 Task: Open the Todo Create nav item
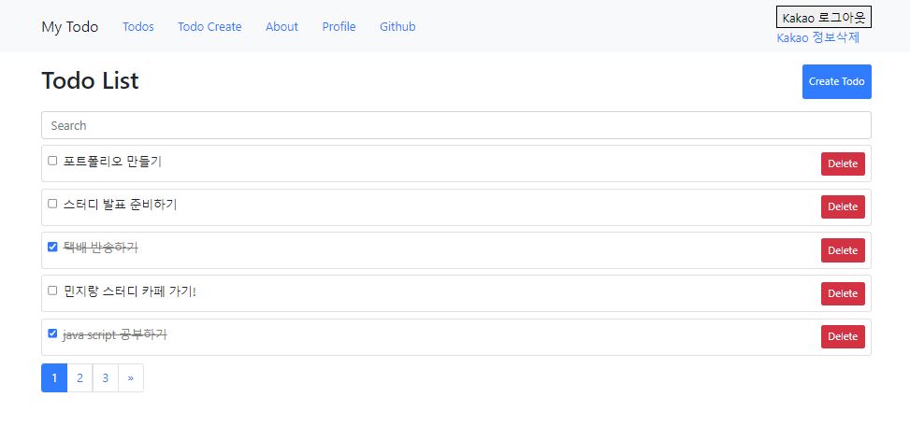click(209, 27)
